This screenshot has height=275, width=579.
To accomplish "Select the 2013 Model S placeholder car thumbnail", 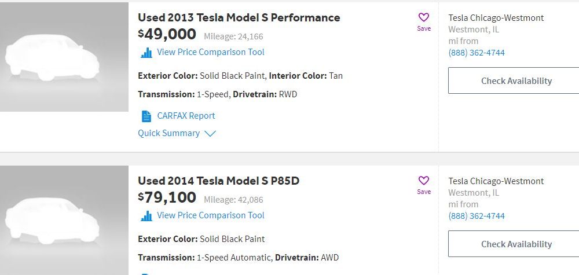I will pyautogui.click(x=64, y=57).
